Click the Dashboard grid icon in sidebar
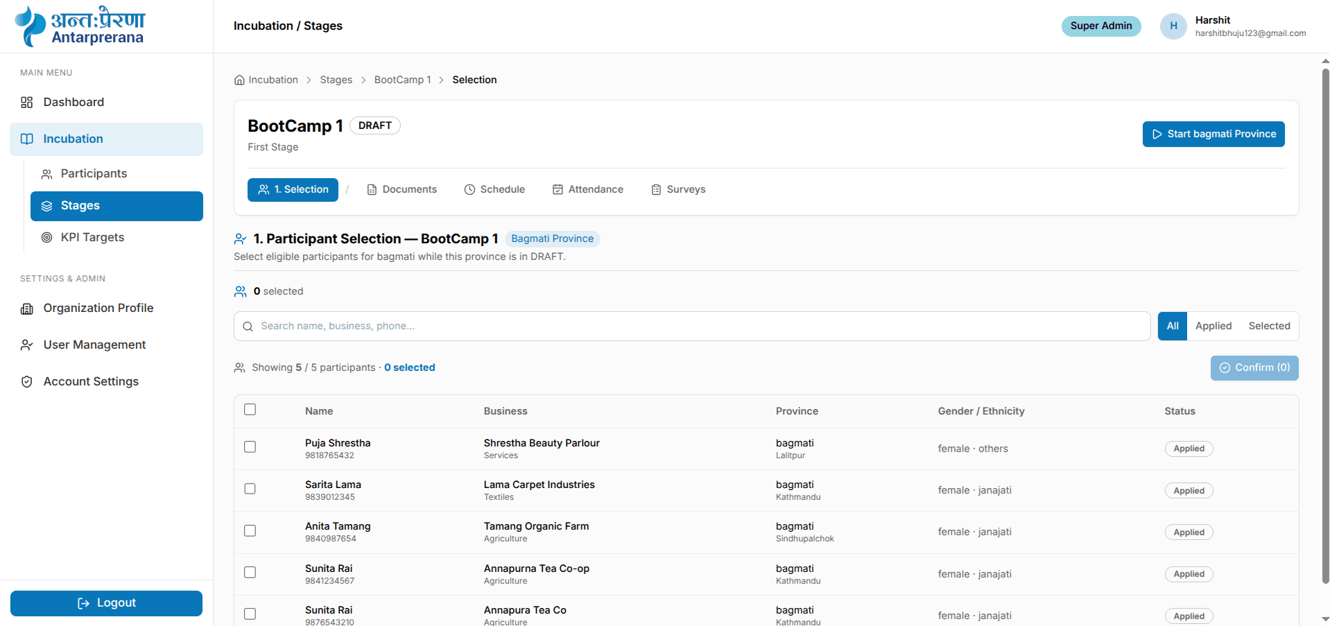Screen dimensions: 1330x626 point(27,103)
